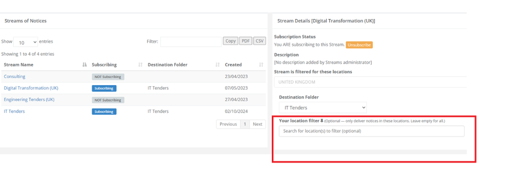Export the table as CSV
This screenshot has height=187, width=507.
pyautogui.click(x=260, y=41)
